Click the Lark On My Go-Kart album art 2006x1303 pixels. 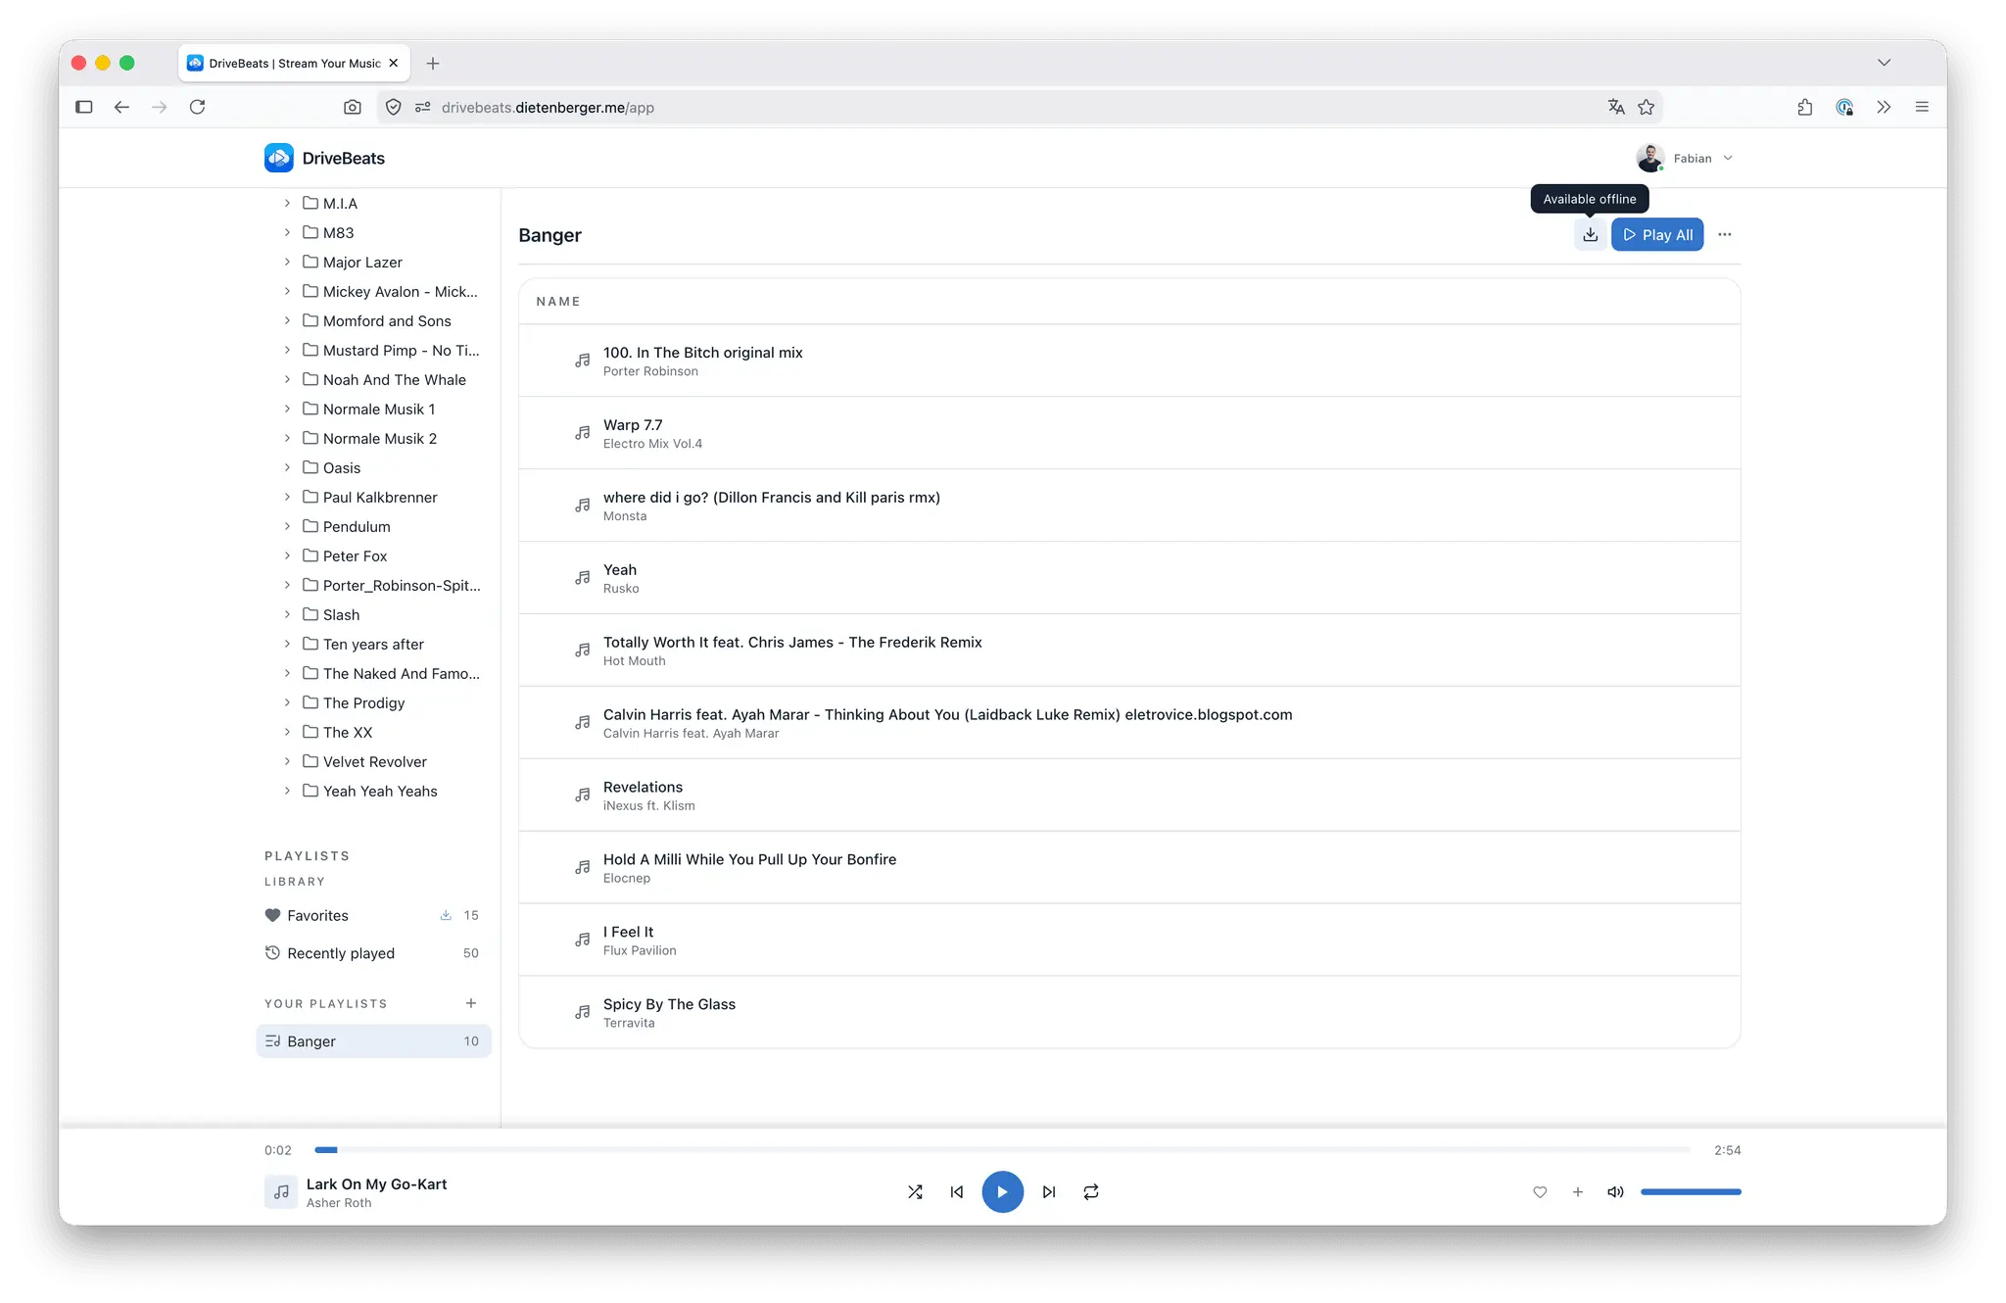[x=281, y=1191]
